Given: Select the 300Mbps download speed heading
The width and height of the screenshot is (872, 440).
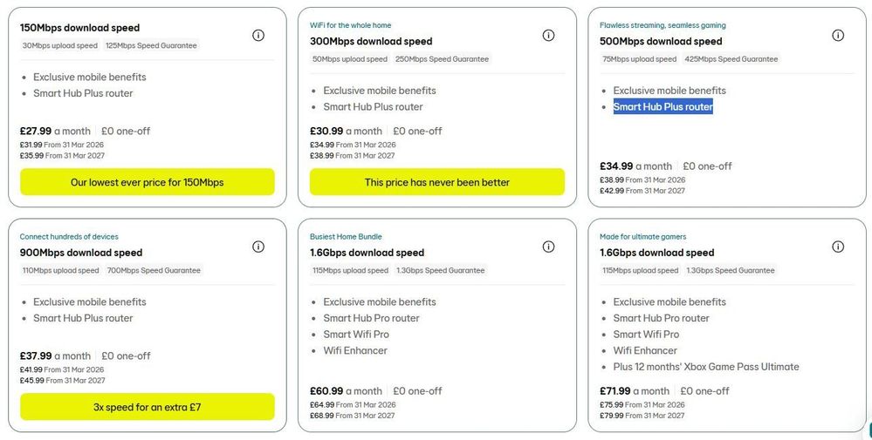Looking at the screenshot, I should tap(371, 41).
